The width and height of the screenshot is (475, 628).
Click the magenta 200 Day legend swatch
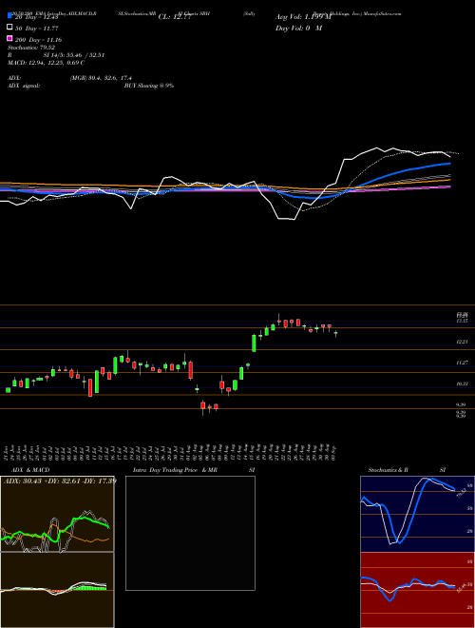9,38
